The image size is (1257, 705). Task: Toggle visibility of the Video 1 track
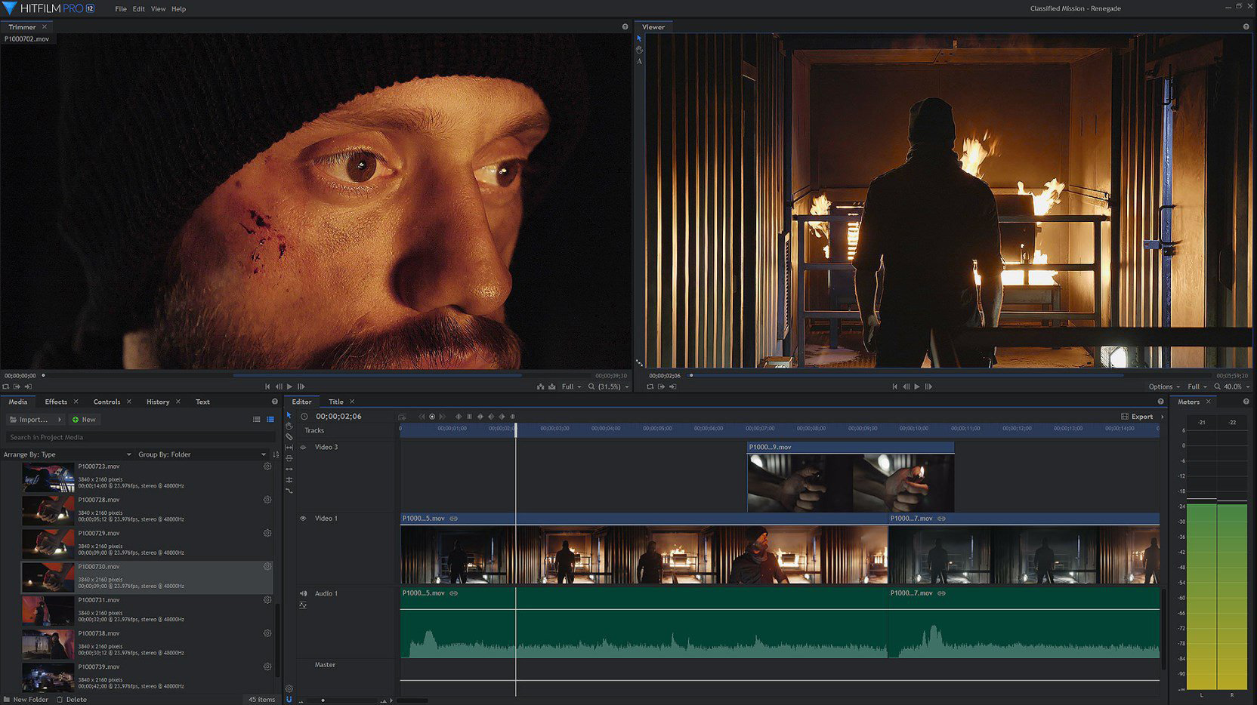point(302,519)
